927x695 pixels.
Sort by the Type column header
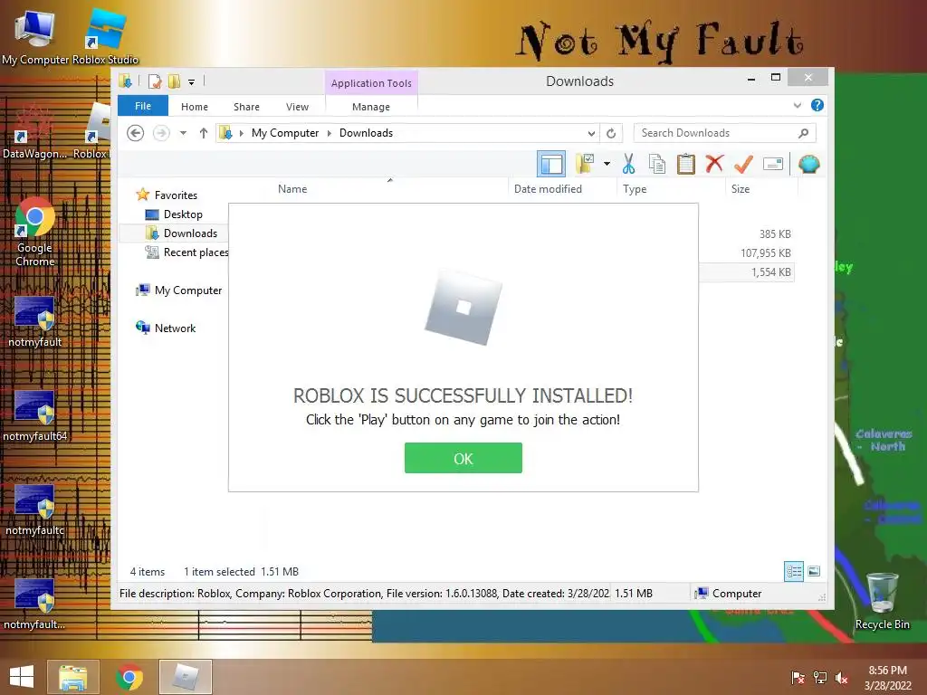point(635,188)
